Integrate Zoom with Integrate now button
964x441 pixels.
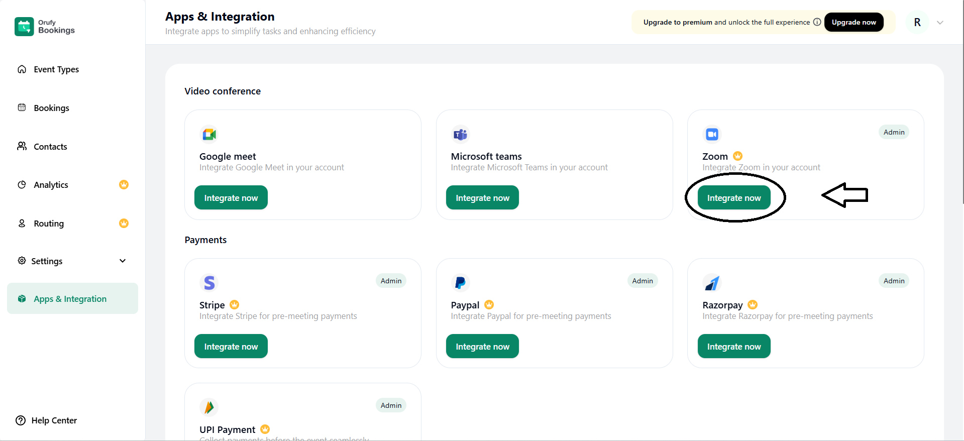pyautogui.click(x=733, y=198)
